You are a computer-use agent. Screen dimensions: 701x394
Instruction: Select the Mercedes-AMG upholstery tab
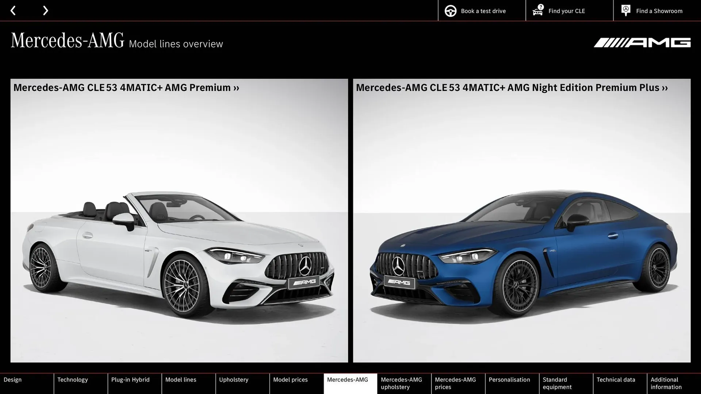(402, 383)
